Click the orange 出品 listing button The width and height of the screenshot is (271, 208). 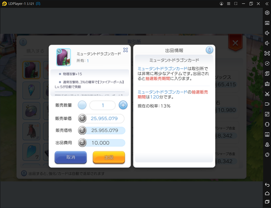pyautogui.click(x=109, y=157)
